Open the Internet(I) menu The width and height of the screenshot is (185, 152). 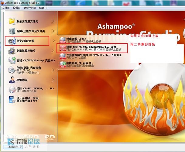coord(30,8)
